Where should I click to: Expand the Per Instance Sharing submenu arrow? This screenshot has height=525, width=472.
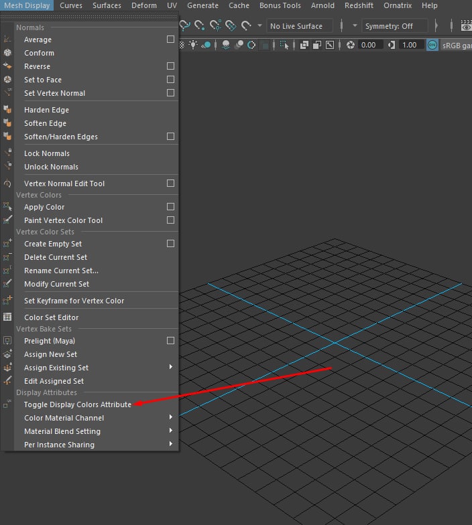[171, 444]
